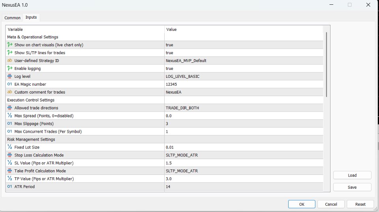The image size is (379, 212).
Task: Edit the ATR Period value 14
Action: pyautogui.click(x=244, y=187)
